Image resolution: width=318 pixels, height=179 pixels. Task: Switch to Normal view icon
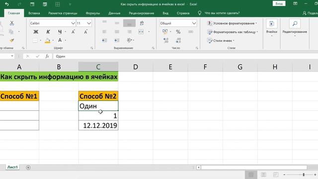(251, 175)
